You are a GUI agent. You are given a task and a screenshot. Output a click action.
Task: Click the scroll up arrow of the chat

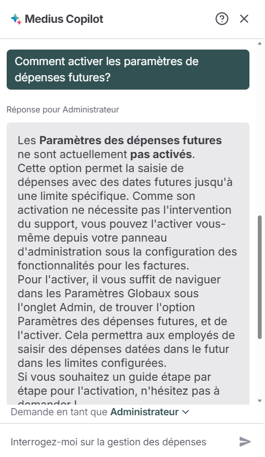tap(260, 43)
